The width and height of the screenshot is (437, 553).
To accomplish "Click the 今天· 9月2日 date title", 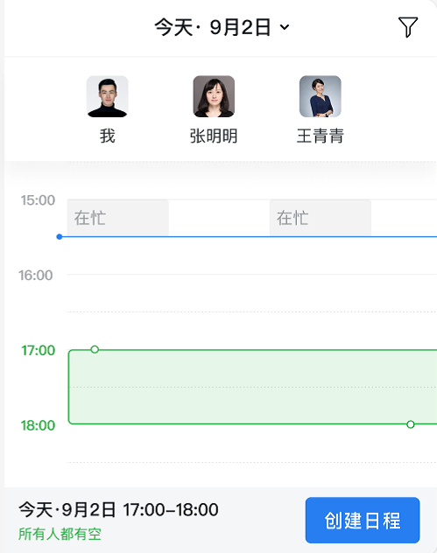I will pos(213,27).
